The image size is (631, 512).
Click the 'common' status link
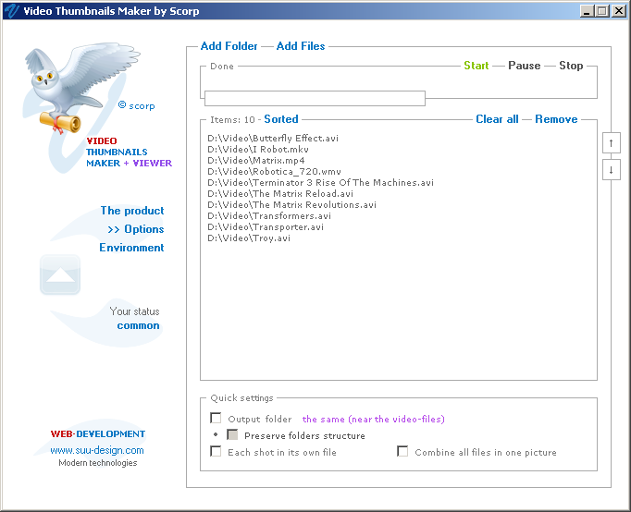[138, 325]
